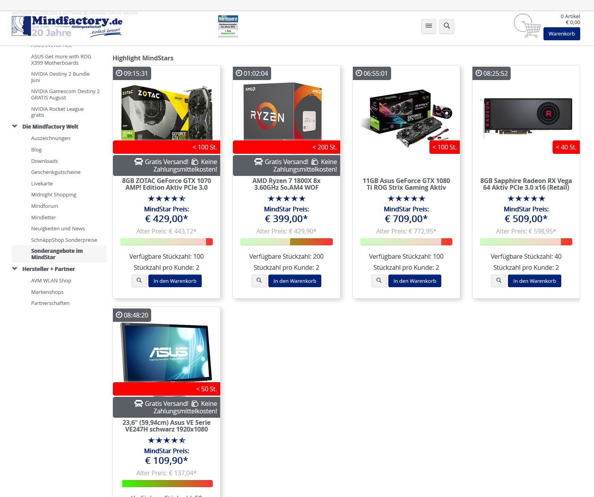Click the 01:02:04 countdown timer badge

252,73
